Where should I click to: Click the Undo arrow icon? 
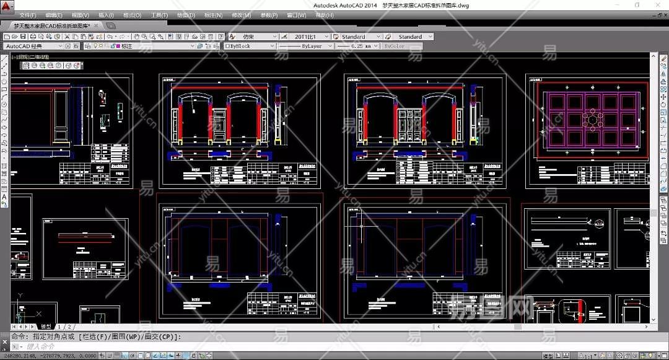click(110, 37)
